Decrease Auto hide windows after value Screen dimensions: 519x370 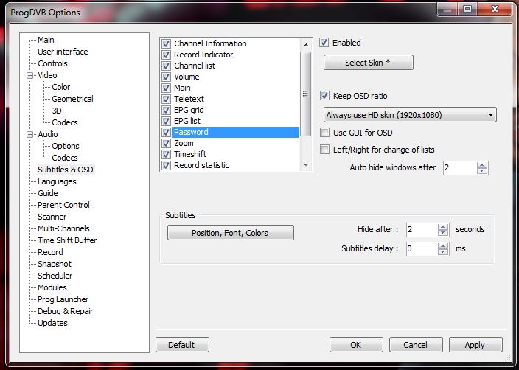482,171
